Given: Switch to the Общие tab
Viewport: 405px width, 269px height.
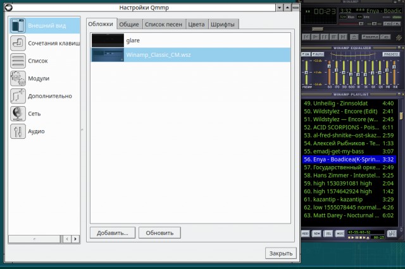Looking at the screenshot, I should 129,25.
